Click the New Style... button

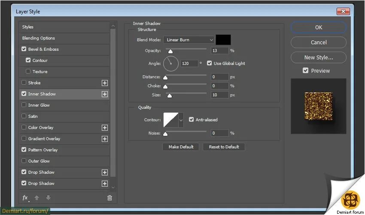[x=319, y=57]
